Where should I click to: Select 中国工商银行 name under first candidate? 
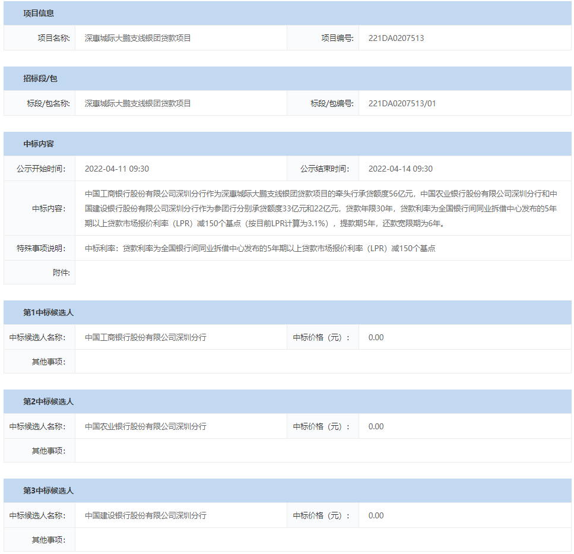pyautogui.click(x=145, y=337)
